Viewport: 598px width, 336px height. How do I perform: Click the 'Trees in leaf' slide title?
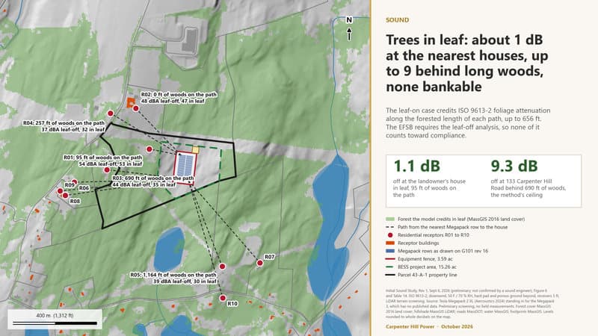coord(466,63)
